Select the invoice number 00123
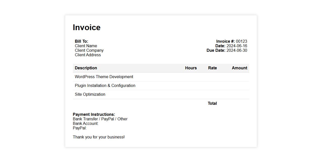This screenshot has height=151, width=322. pyautogui.click(x=241, y=41)
